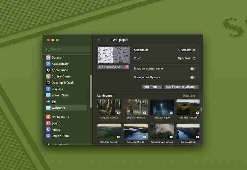Close the window with red button
This screenshot has height=170, width=247.
[x=48, y=40]
